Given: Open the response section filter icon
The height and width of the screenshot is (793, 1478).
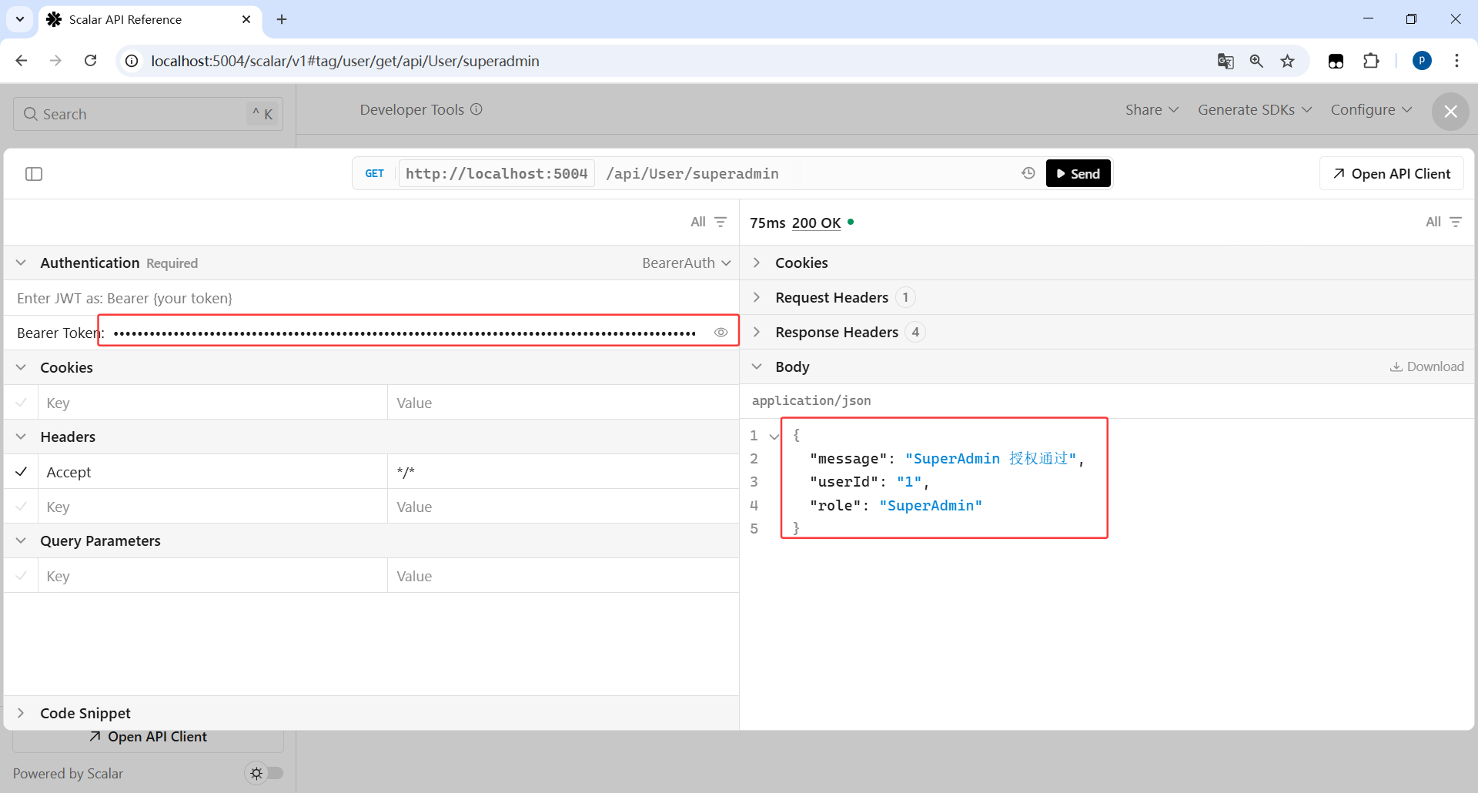Looking at the screenshot, I should click(1456, 222).
